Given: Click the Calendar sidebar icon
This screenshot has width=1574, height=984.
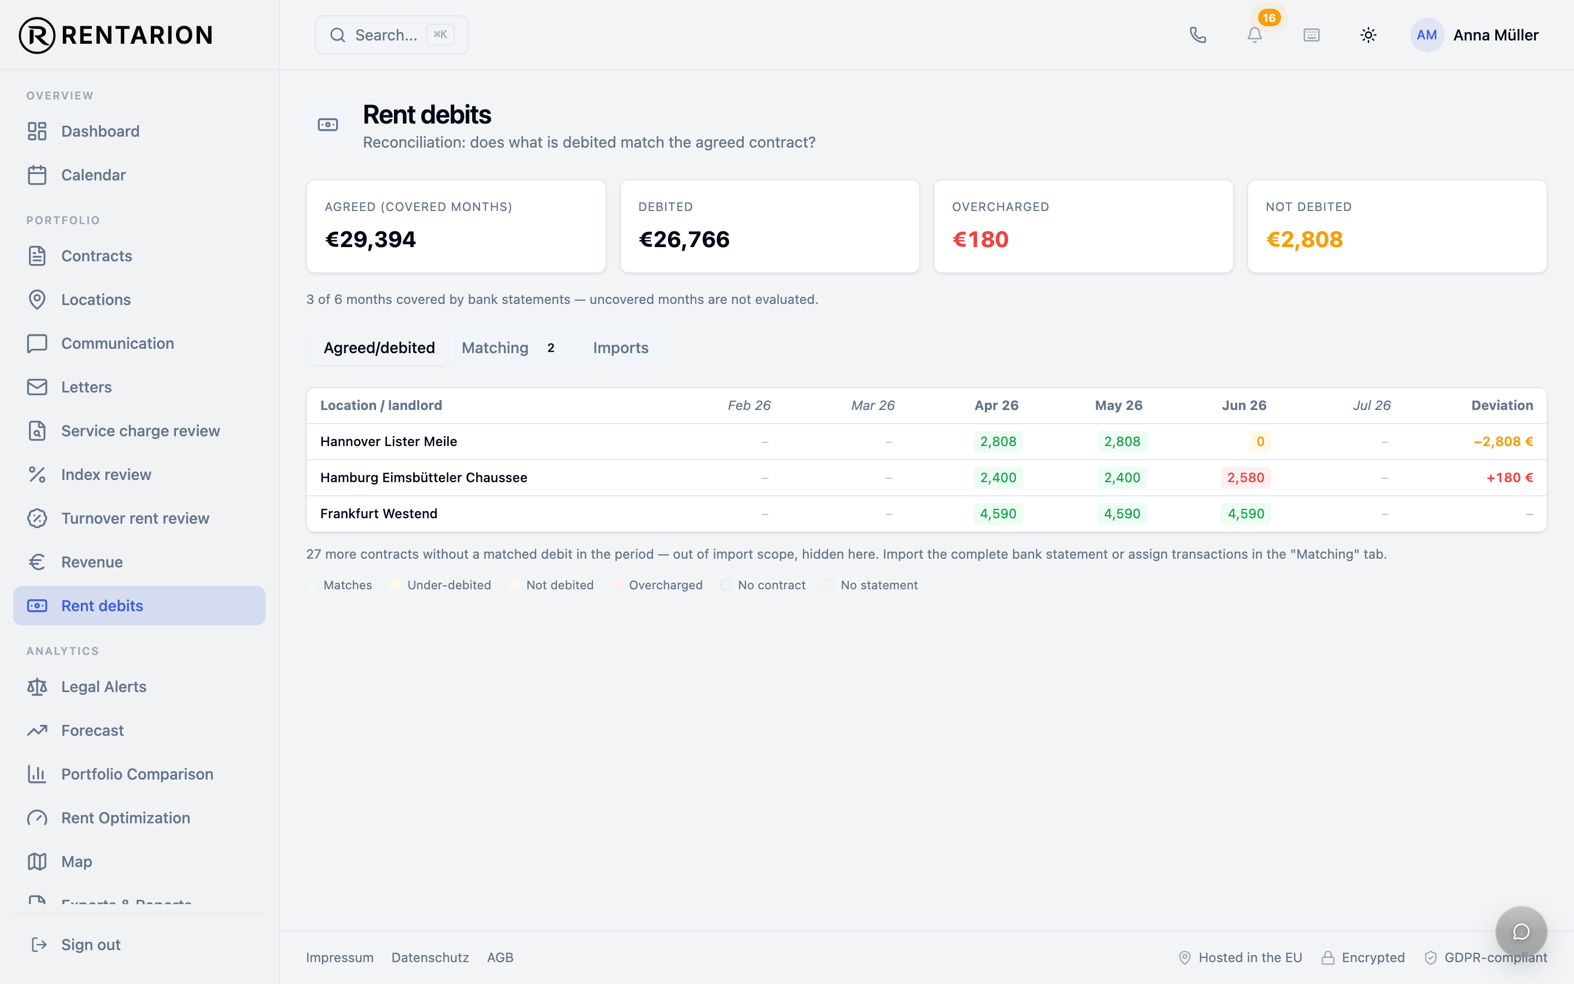Looking at the screenshot, I should (37, 175).
